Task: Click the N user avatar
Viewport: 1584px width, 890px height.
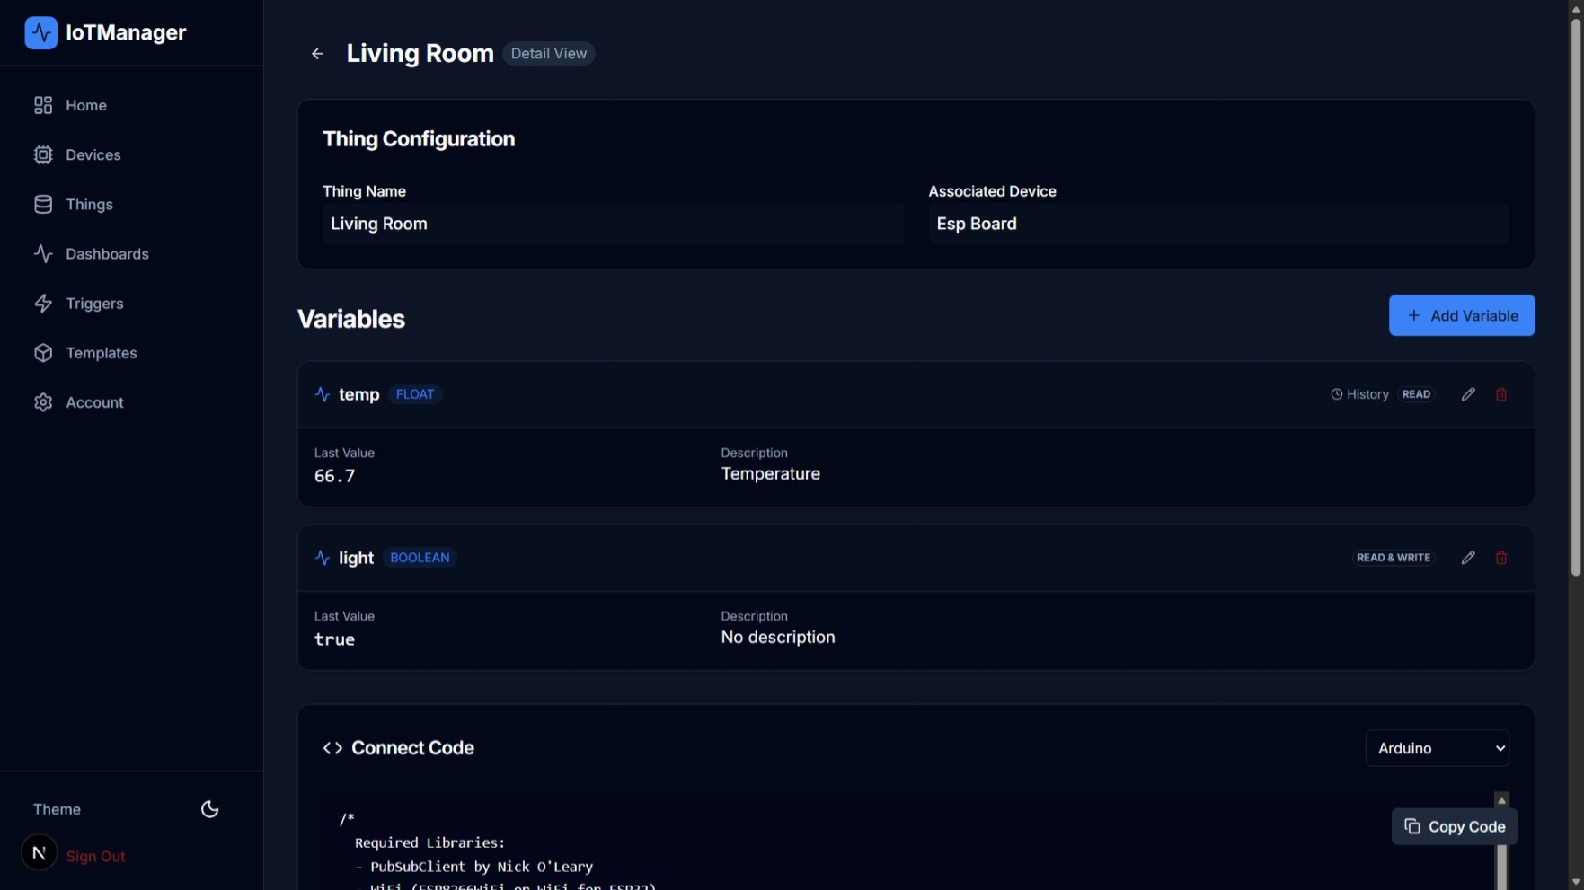Action: pyautogui.click(x=39, y=853)
